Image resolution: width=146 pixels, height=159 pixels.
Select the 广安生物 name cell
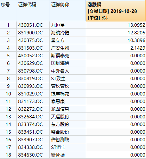[x=68, y=48]
